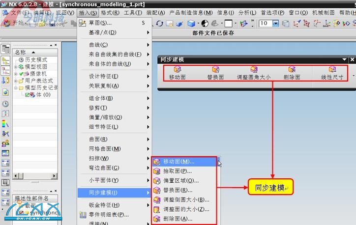
Task: Open the 同步建模 toolbar options dropdown arrow
Action: click(344, 59)
